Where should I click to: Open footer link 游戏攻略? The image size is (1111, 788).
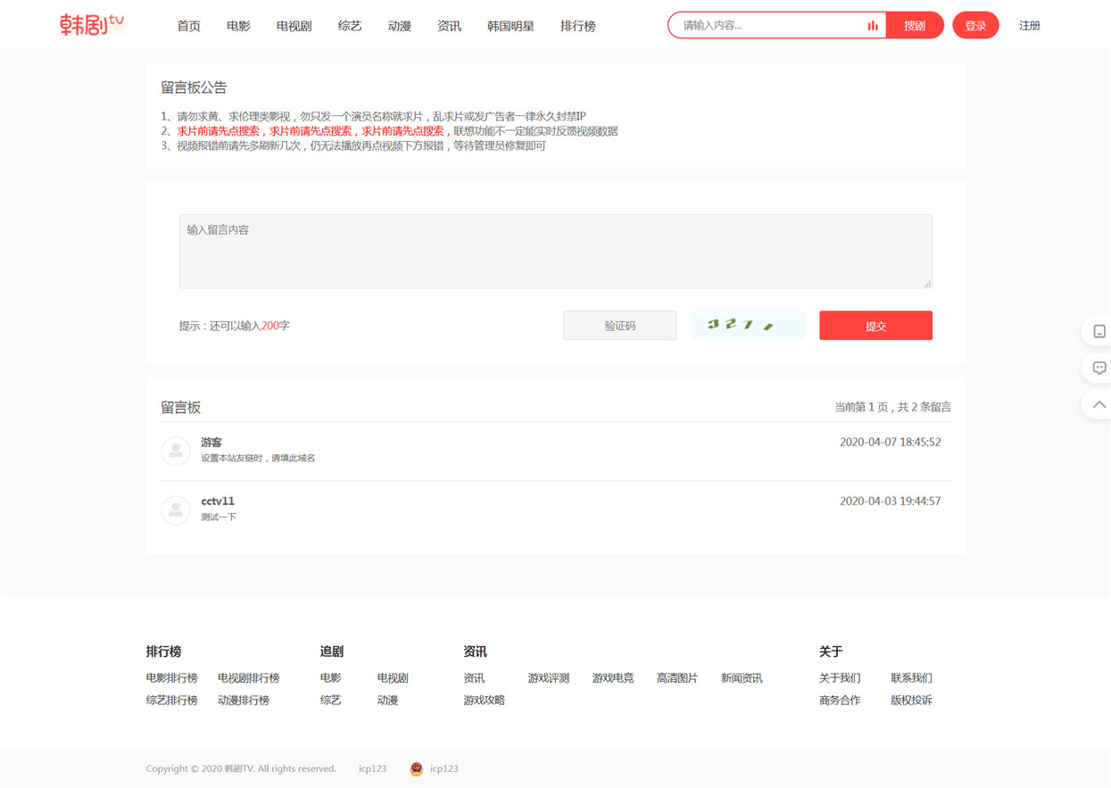(x=485, y=701)
